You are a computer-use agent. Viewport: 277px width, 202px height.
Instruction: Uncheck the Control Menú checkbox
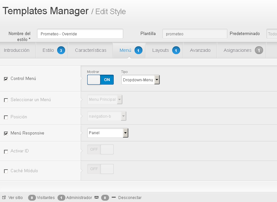[x=6, y=79]
